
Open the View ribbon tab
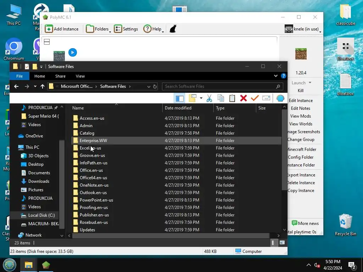[x=80, y=76]
